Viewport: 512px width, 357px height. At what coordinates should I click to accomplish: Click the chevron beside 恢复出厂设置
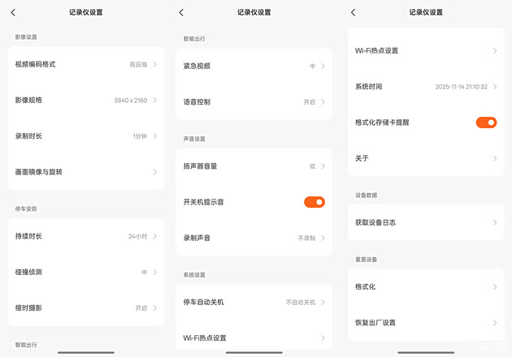click(x=494, y=322)
